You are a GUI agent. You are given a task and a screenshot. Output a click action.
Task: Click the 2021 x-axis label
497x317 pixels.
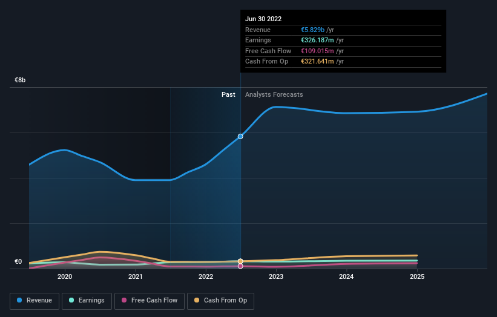click(x=136, y=277)
